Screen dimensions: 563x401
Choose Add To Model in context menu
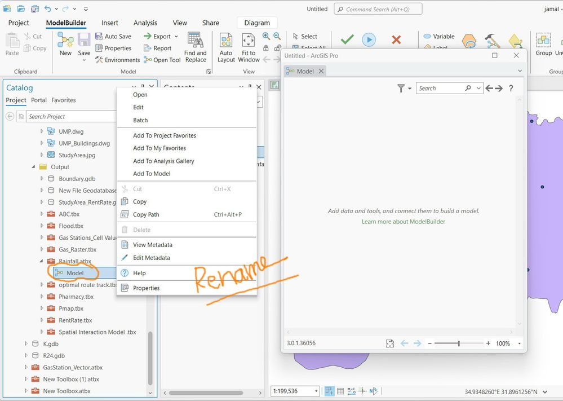click(x=187, y=174)
